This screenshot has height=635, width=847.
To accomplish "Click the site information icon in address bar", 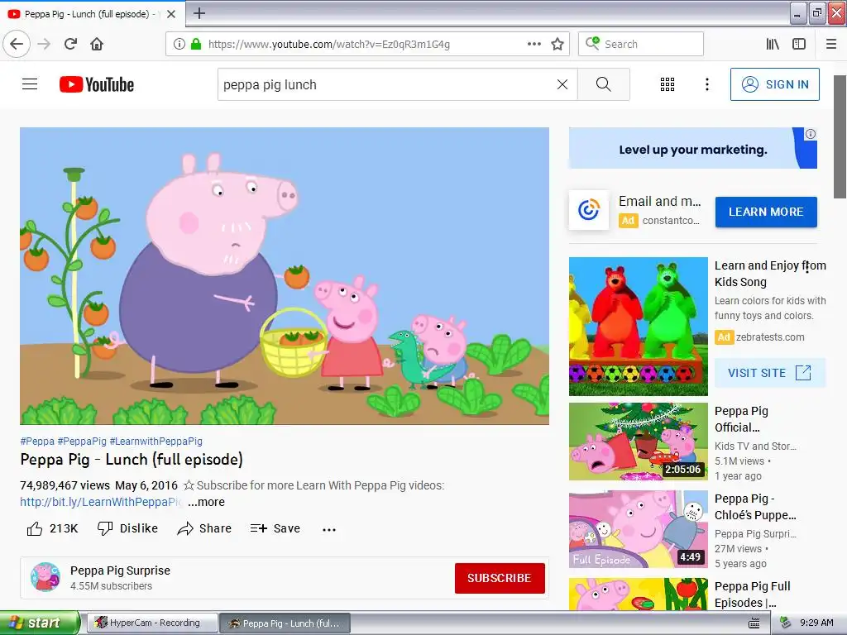I will [x=179, y=44].
